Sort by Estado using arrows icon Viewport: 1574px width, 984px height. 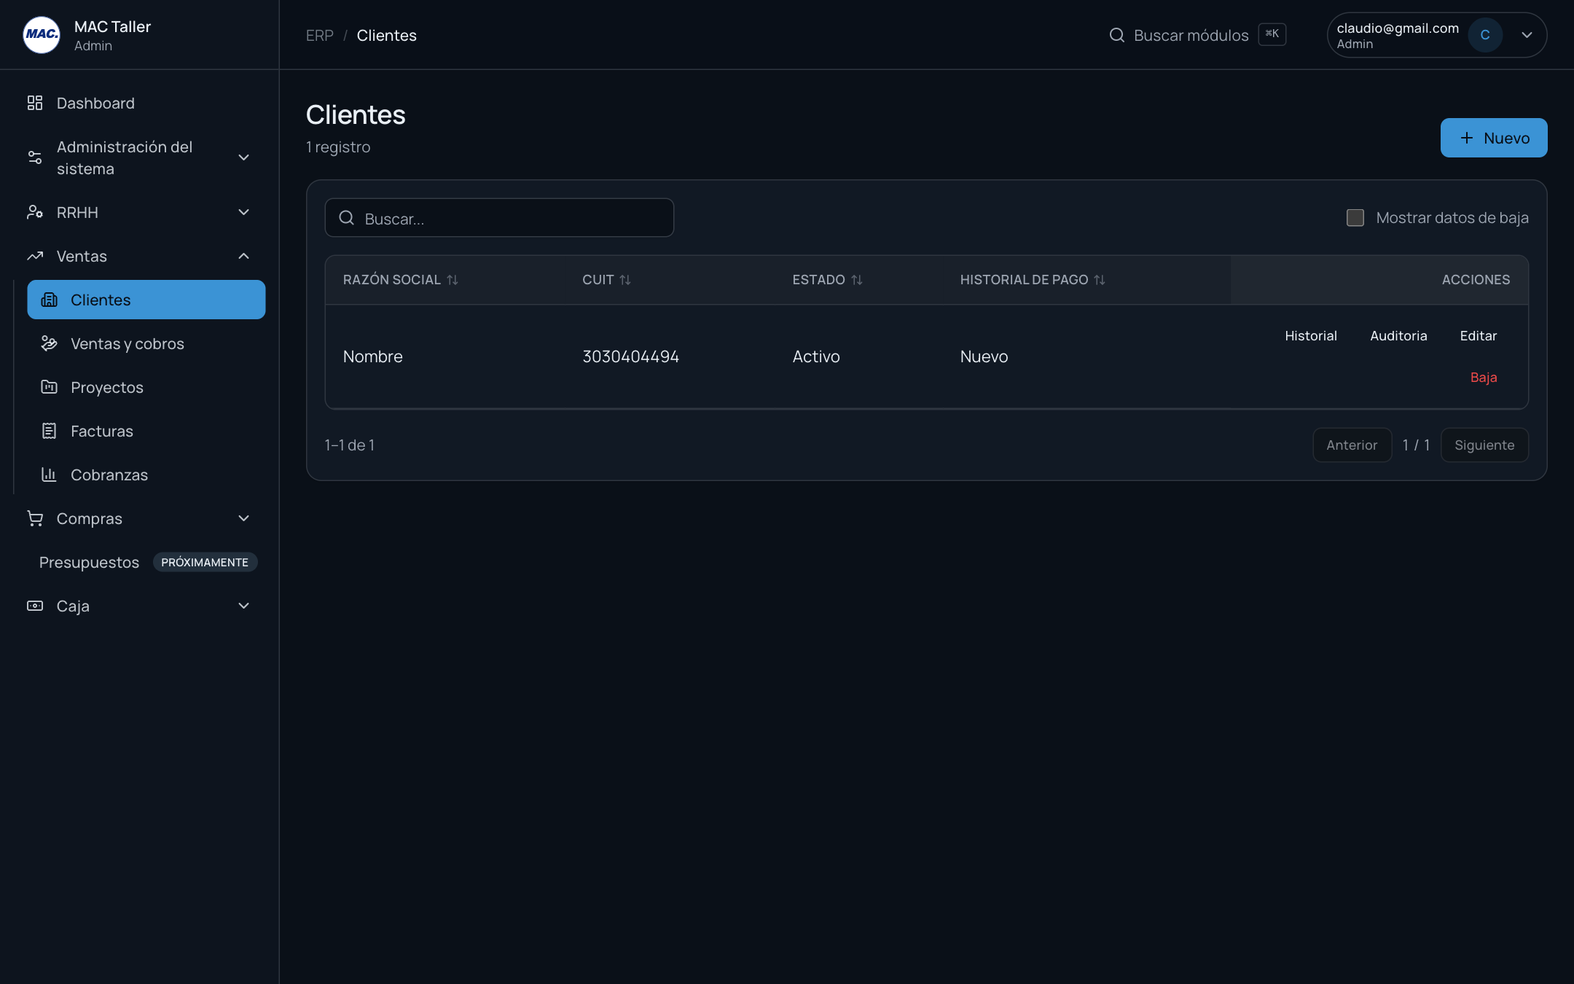(857, 280)
